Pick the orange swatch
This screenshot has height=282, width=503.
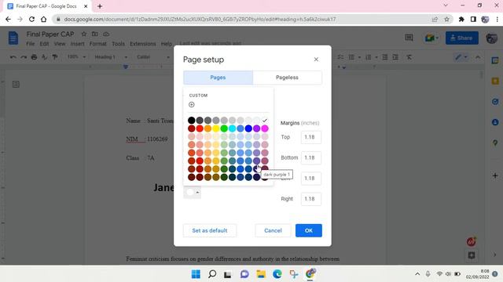(207, 128)
